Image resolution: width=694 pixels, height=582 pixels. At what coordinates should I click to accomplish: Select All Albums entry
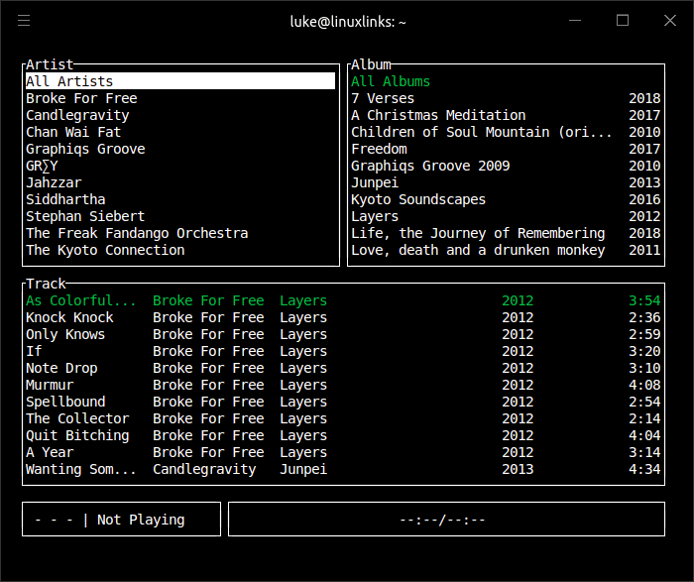coord(391,81)
